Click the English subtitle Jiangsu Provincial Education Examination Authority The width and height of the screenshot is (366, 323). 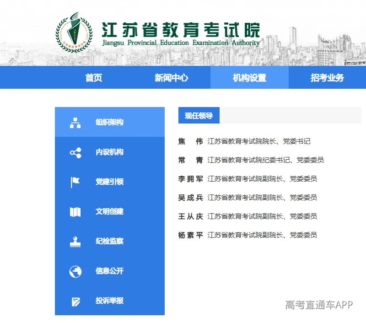click(181, 43)
